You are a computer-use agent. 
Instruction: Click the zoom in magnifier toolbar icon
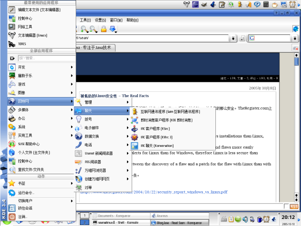(x=84, y=29)
